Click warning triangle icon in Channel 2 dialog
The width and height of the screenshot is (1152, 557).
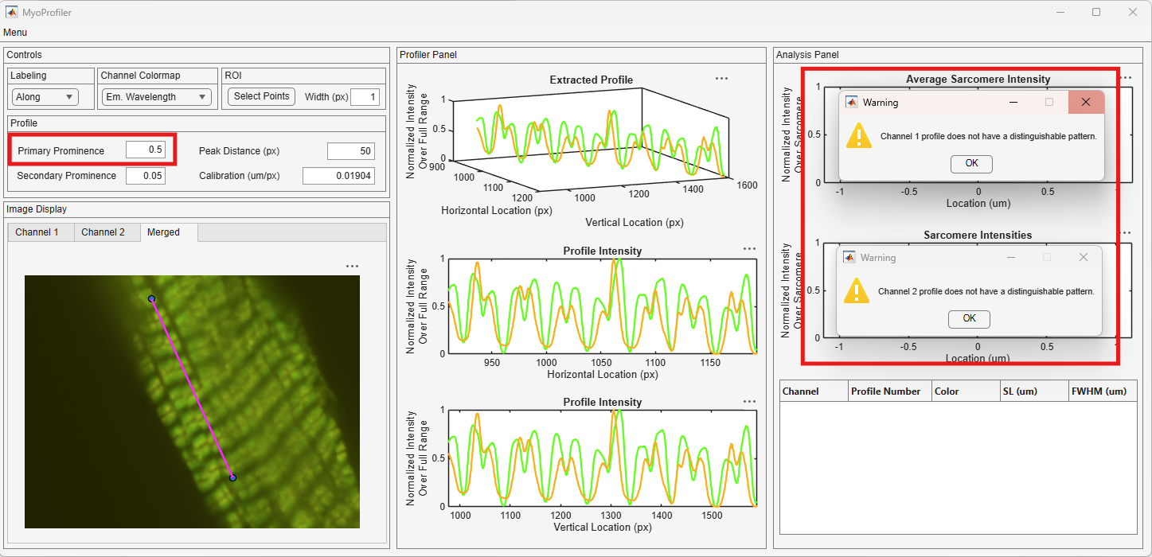[x=857, y=290]
